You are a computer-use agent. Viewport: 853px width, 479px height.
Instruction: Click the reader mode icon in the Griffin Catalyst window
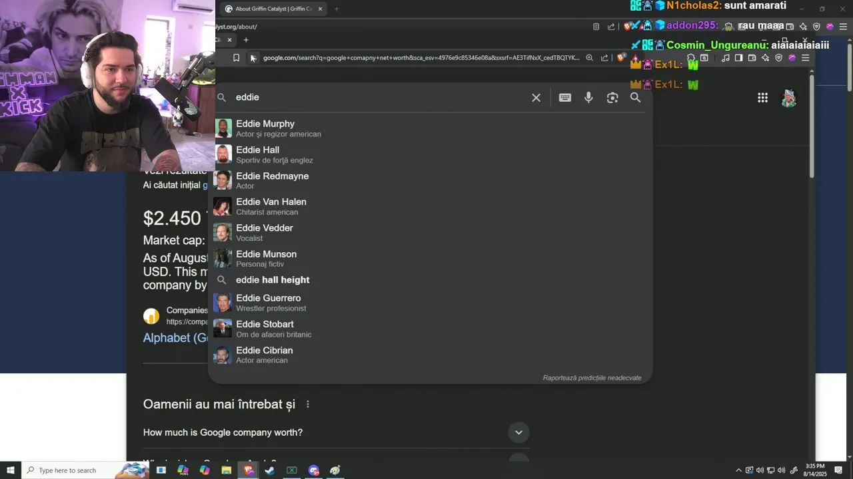596,27
